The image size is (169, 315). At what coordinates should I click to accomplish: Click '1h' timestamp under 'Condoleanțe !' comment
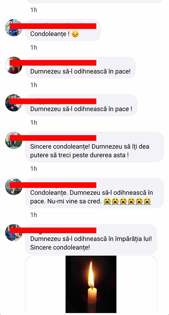(x=34, y=47)
